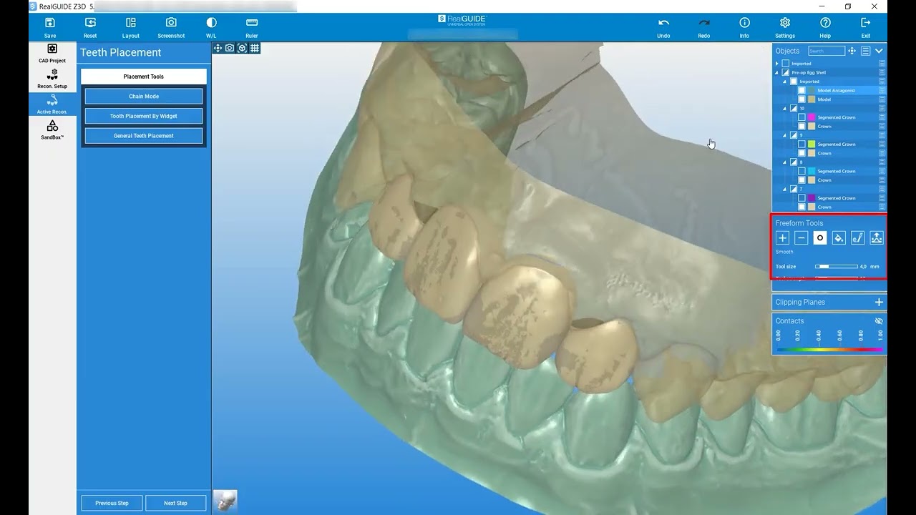Viewport: 916px width, 515px height.
Task: Go to Previous Step
Action: pos(112,503)
